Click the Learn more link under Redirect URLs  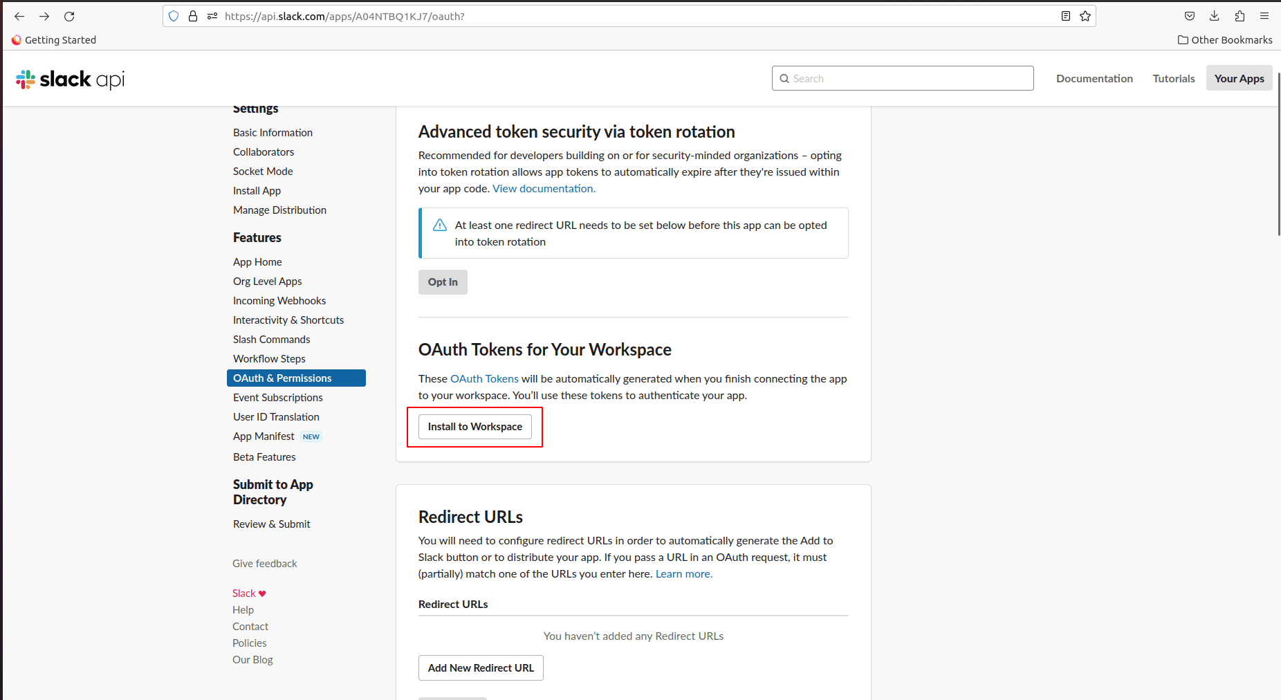pyautogui.click(x=684, y=574)
